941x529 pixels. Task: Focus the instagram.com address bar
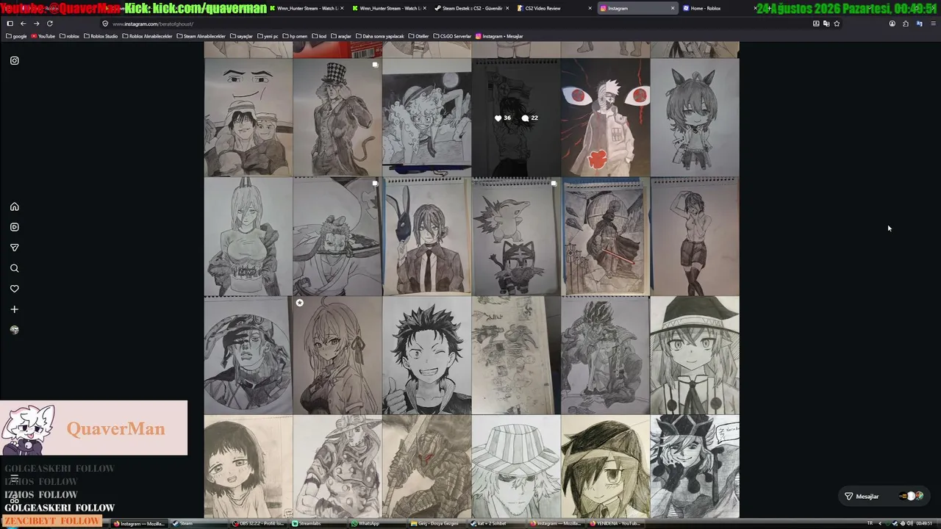click(456, 24)
